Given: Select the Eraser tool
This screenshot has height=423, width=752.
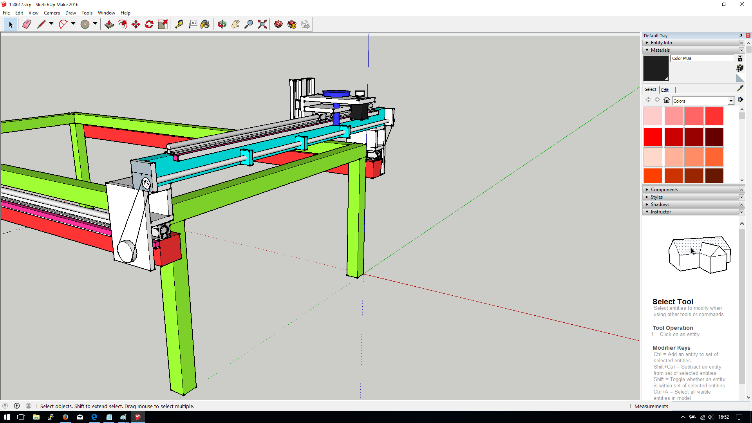Looking at the screenshot, I should point(27,24).
